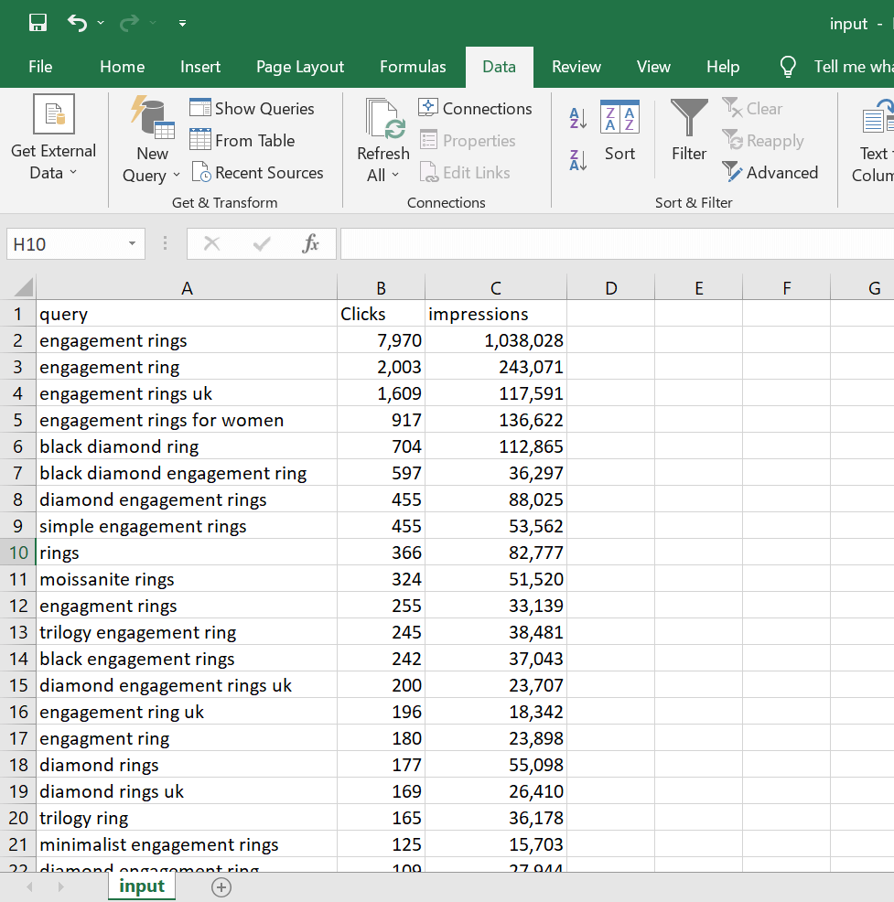Open the Undo history dropdown arrow
The image size is (894, 902).
[x=101, y=23]
